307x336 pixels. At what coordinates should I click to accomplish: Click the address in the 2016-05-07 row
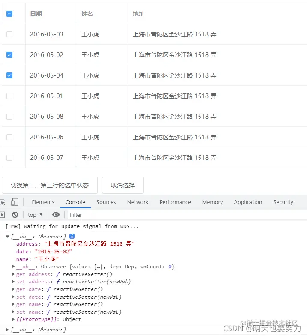pyautogui.click(x=175, y=158)
